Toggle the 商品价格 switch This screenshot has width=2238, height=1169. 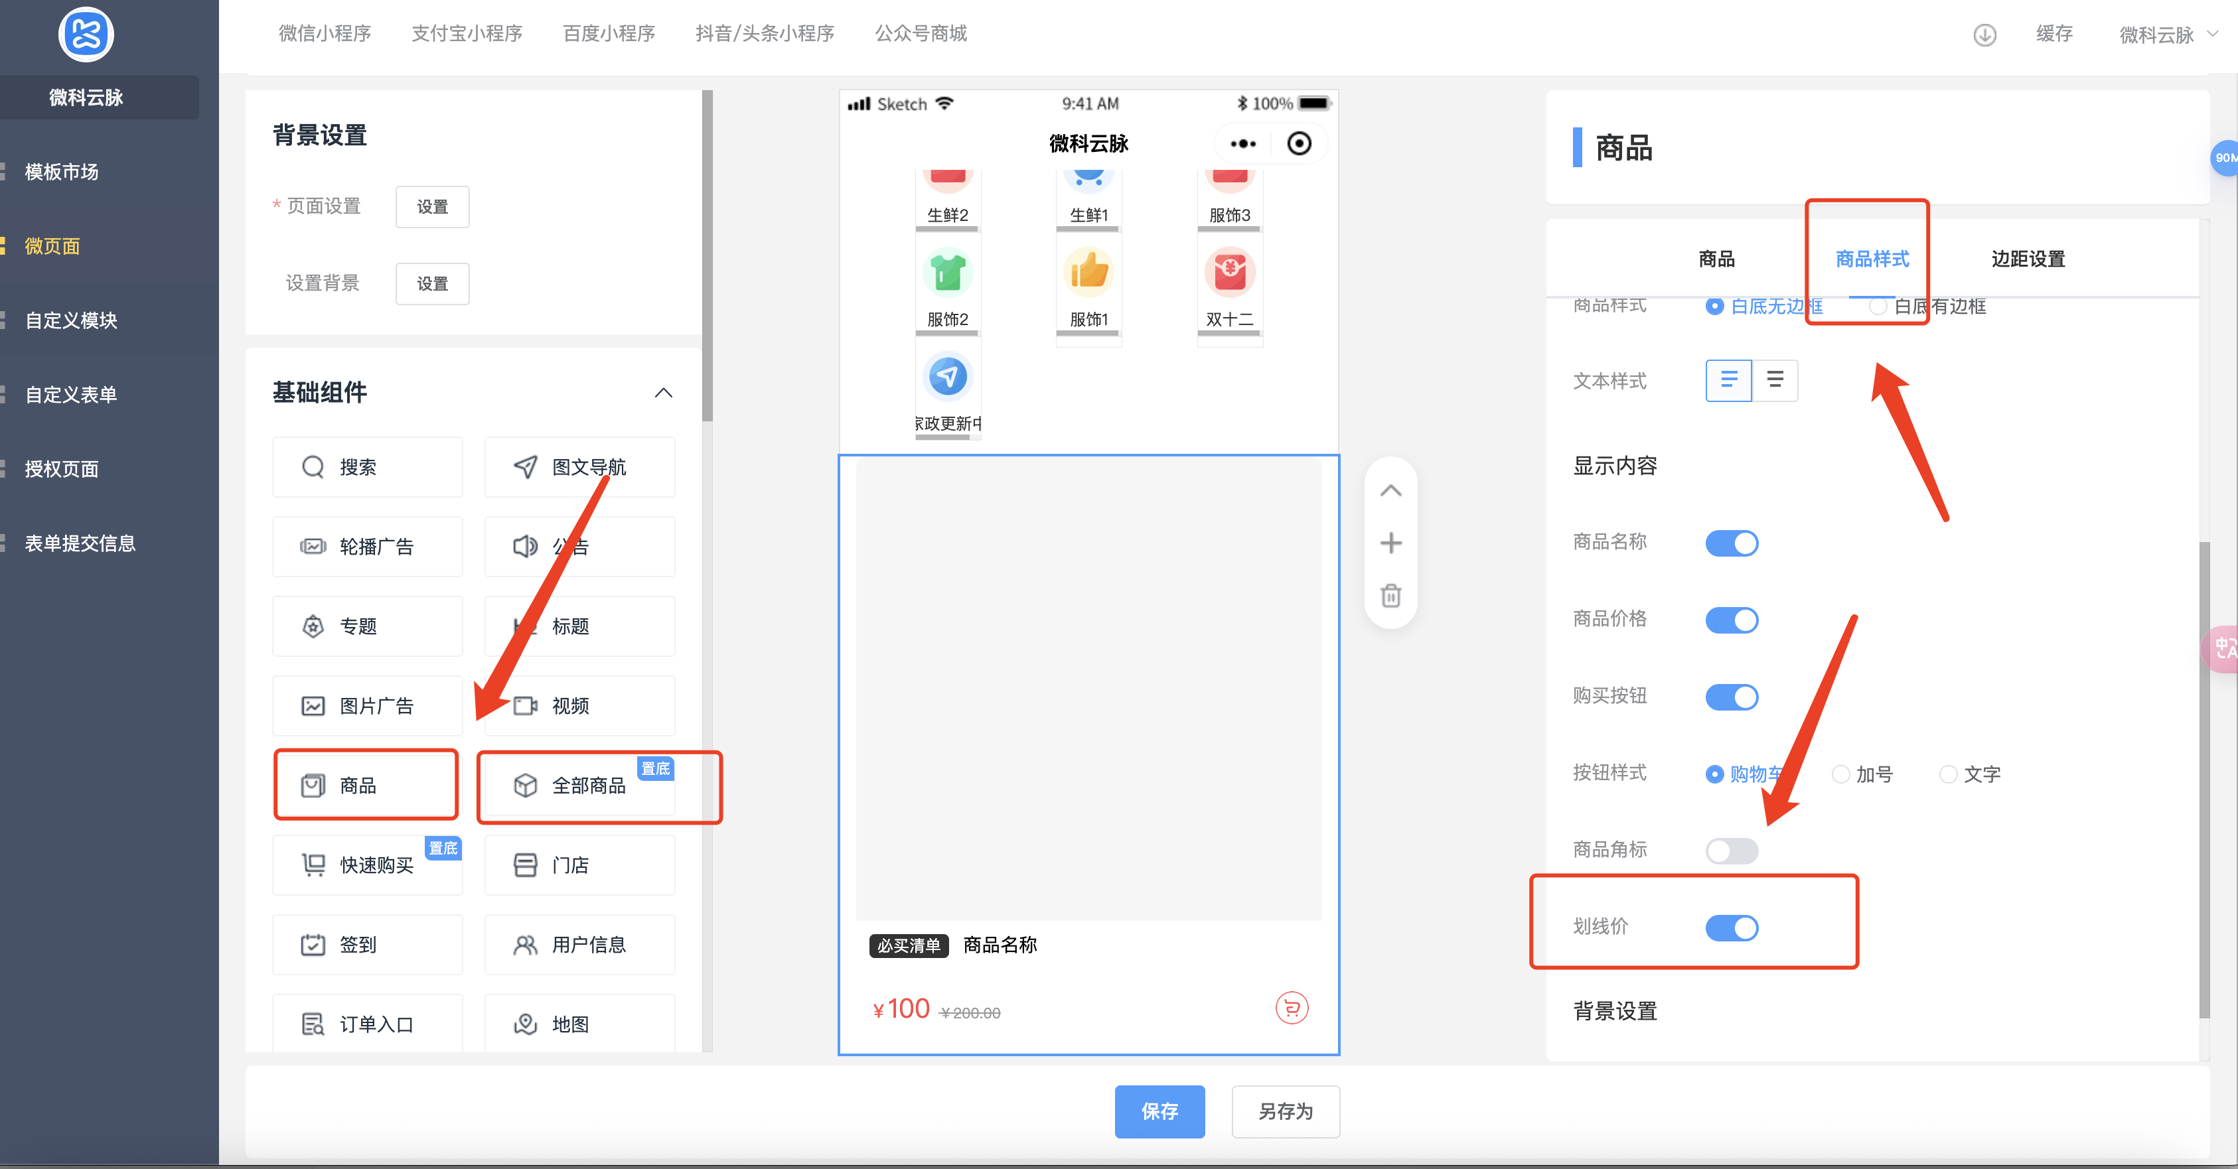click(1732, 620)
